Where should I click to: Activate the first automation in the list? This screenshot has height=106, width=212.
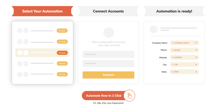[x=62, y=31]
